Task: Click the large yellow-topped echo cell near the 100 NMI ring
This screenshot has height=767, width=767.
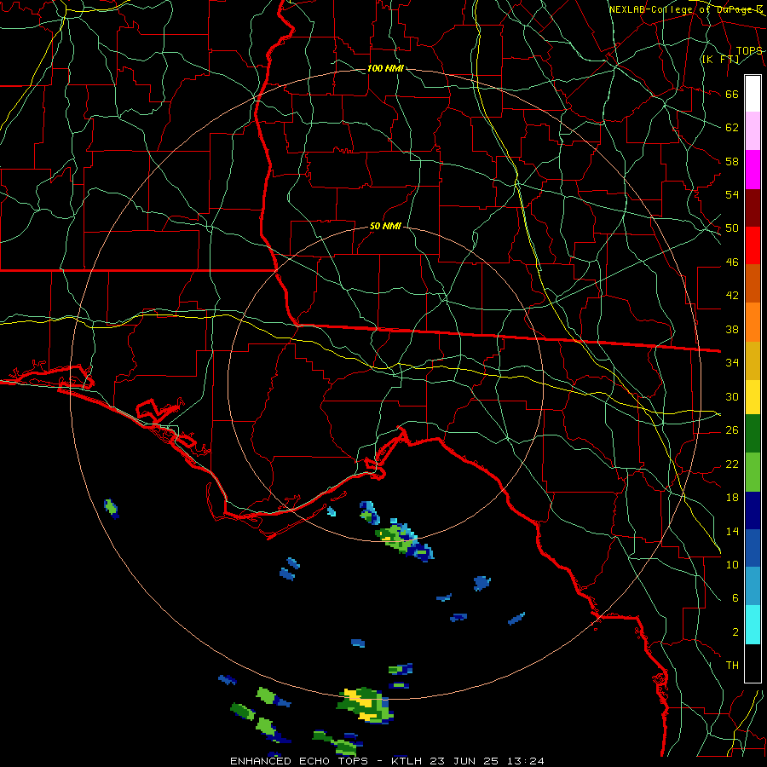Action: (365, 705)
